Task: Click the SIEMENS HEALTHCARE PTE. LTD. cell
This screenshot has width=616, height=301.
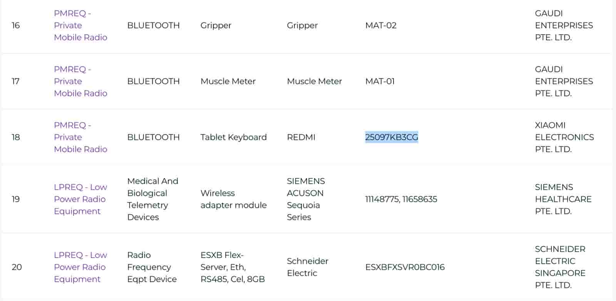Action: (563, 199)
